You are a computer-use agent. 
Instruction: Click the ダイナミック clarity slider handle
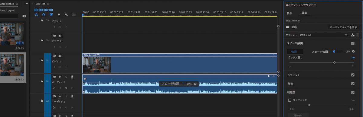coord(309,105)
